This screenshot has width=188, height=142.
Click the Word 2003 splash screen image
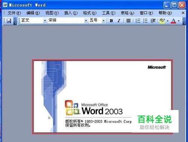click(102, 97)
